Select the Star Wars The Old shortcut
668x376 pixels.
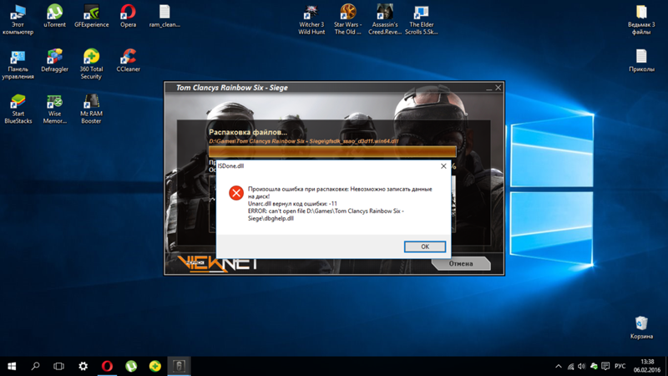348,19
